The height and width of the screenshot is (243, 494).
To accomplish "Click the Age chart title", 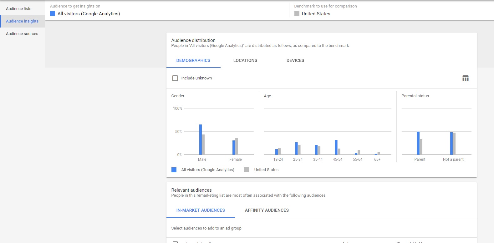I will [x=267, y=96].
